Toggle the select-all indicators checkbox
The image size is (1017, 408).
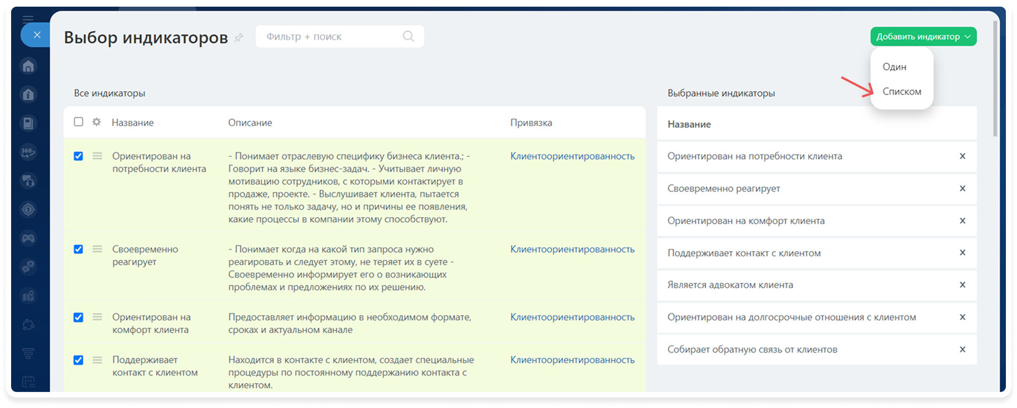pos(78,122)
